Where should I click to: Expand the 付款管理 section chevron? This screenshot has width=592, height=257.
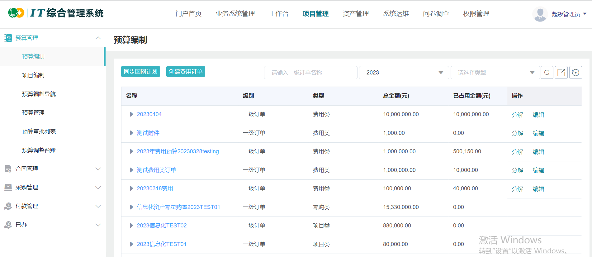[98, 206]
